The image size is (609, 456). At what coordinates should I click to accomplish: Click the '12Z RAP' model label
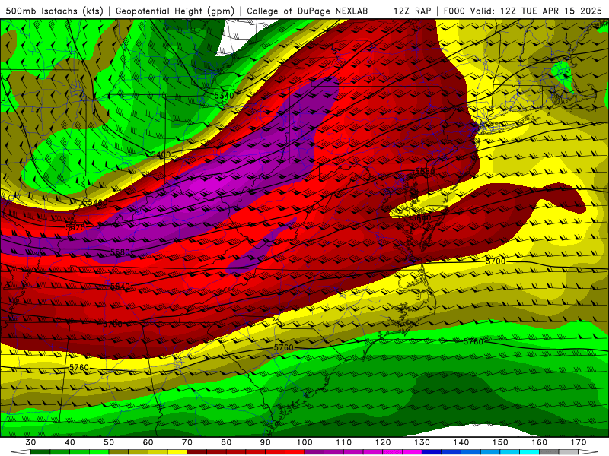pyautogui.click(x=412, y=11)
